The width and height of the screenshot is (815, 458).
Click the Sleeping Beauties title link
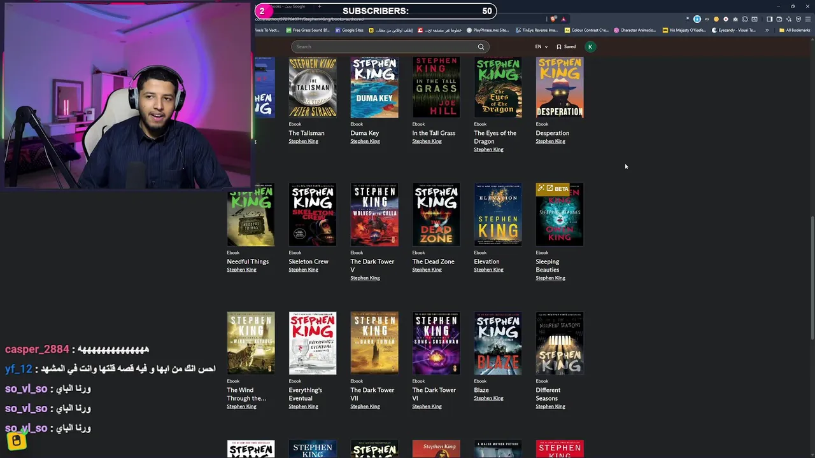pyautogui.click(x=548, y=265)
